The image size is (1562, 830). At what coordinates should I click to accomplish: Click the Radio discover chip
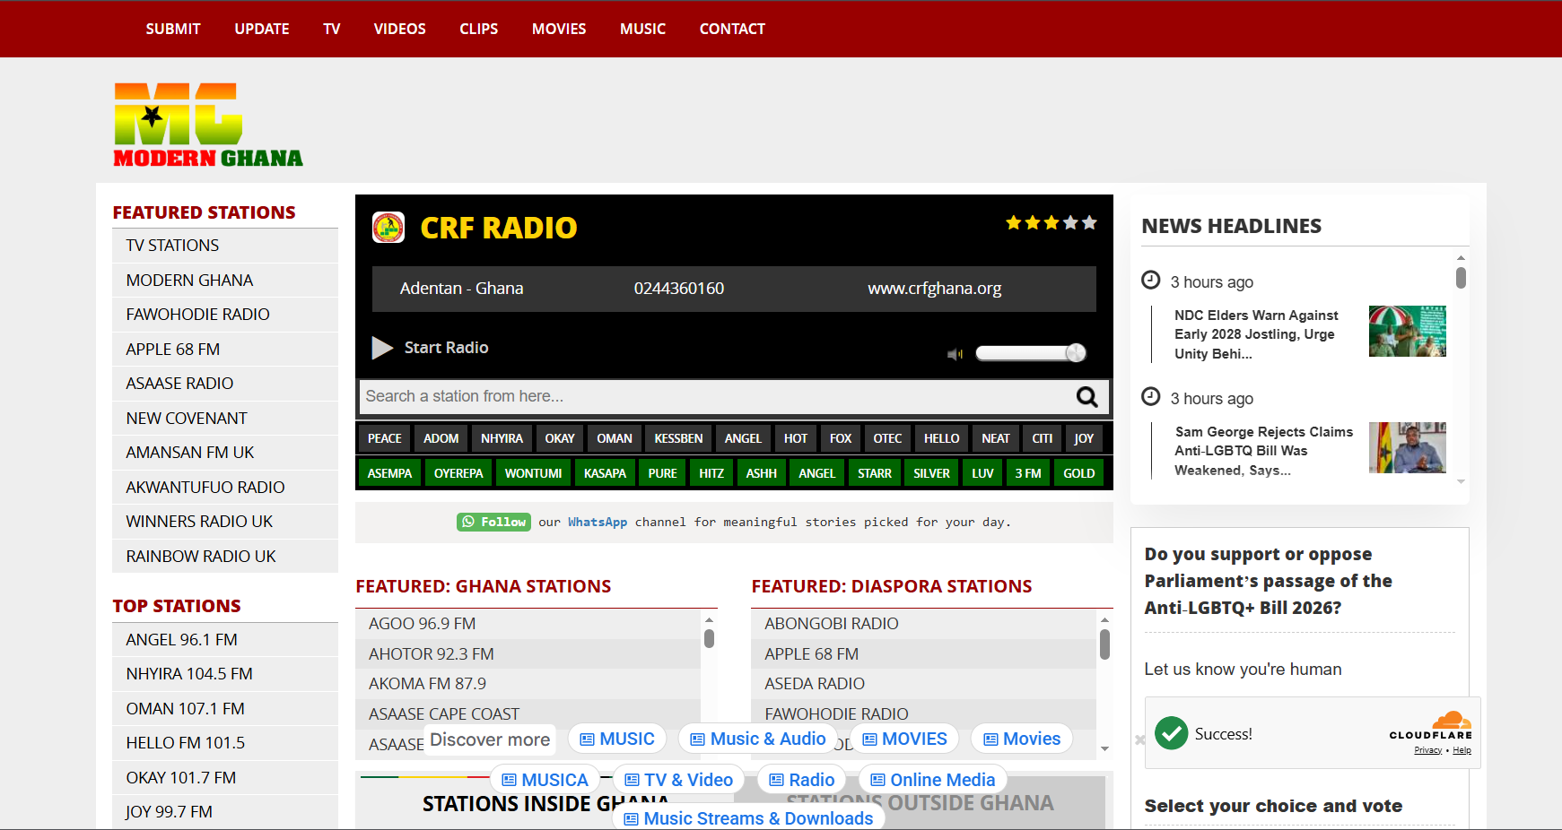click(x=801, y=780)
